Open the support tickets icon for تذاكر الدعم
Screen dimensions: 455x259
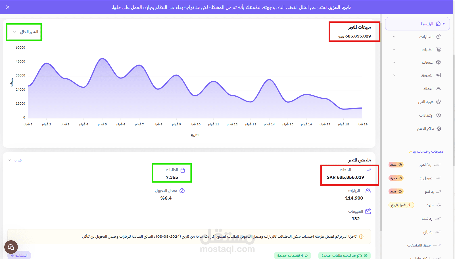pos(439,129)
